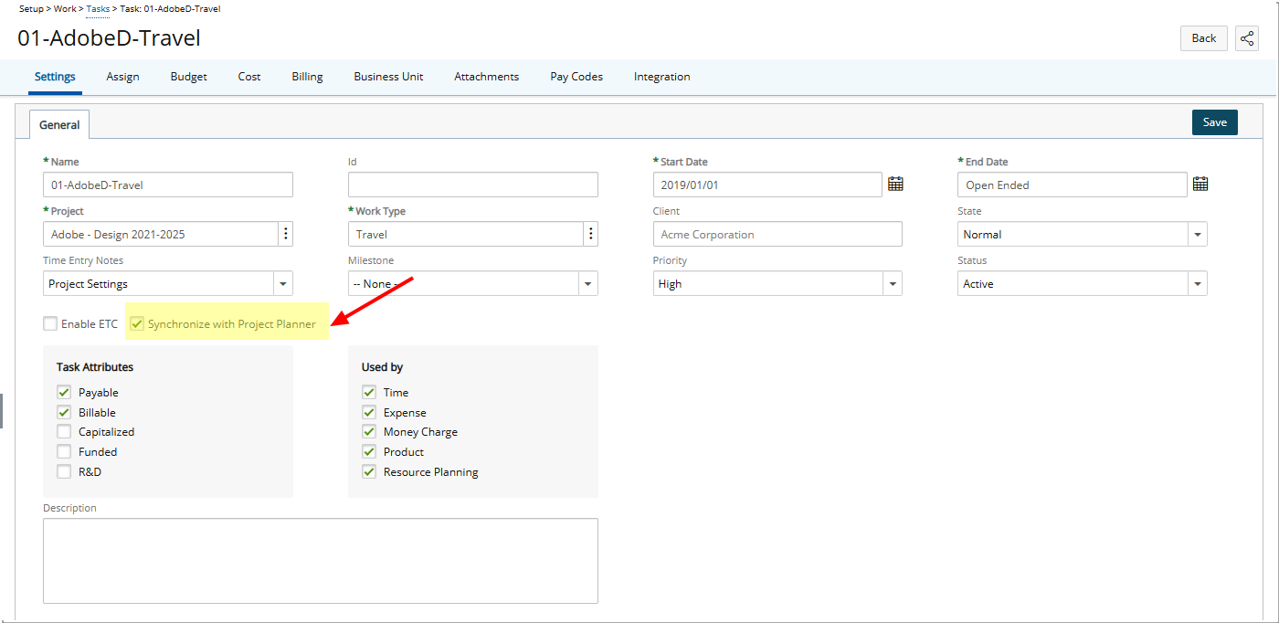1279x623 pixels.
Task: Click the End Date text field
Action: point(1073,185)
